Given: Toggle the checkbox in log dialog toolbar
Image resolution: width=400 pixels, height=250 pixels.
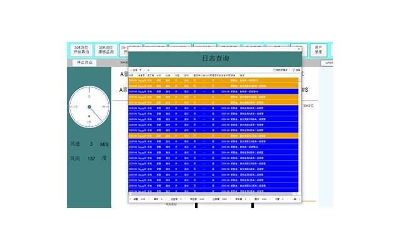Looking at the screenshot, I should [x=274, y=70].
